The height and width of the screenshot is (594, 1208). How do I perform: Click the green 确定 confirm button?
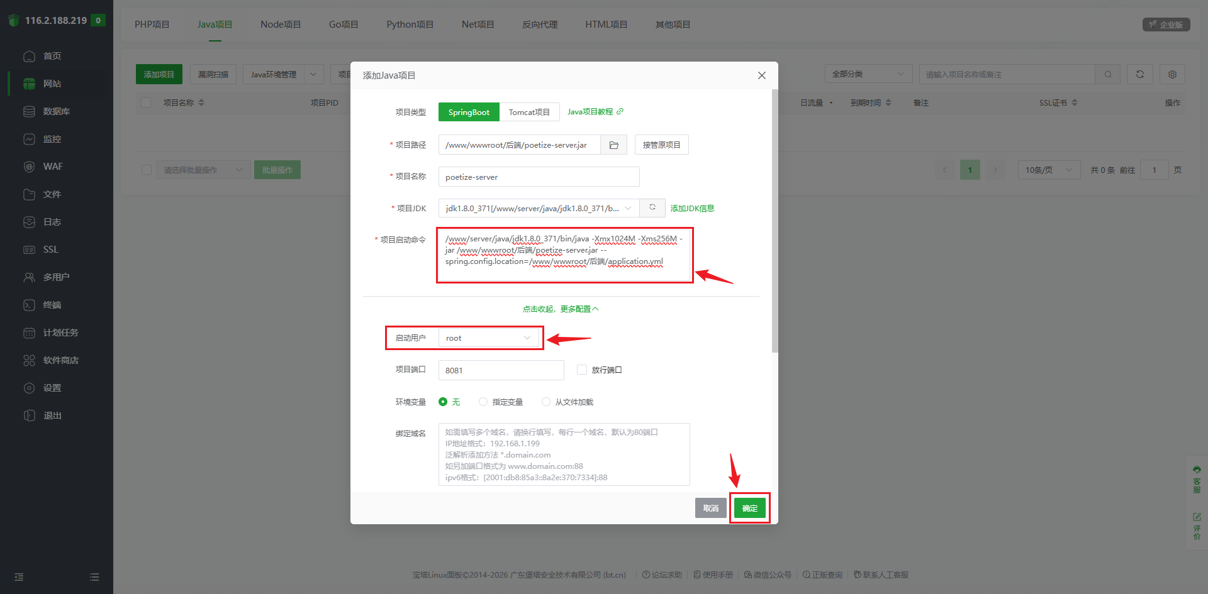click(x=749, y=508)
